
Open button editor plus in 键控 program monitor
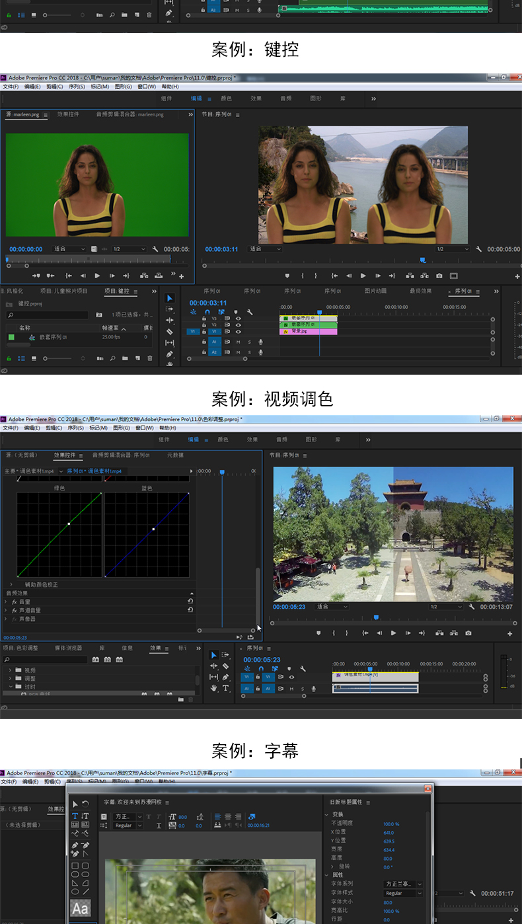(517, 276)
